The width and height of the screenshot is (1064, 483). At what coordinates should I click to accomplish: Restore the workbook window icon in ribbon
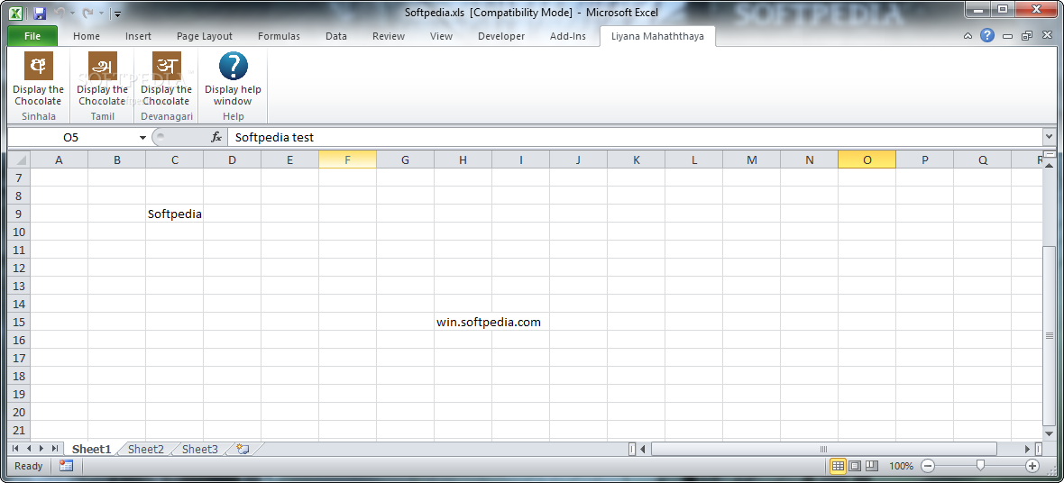click(1026, 36)
